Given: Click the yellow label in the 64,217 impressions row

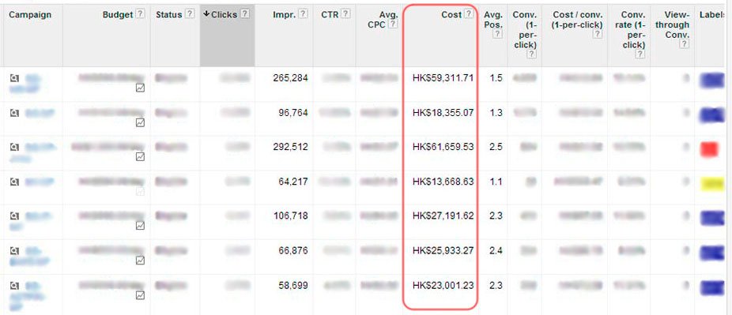Looking at the screenshot, I should (x=712, y=184).
